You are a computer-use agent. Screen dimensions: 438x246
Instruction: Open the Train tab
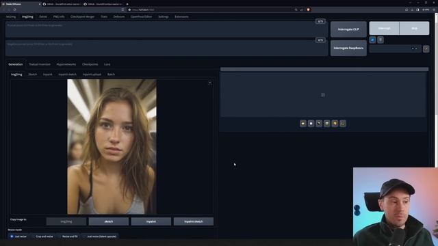104,16
